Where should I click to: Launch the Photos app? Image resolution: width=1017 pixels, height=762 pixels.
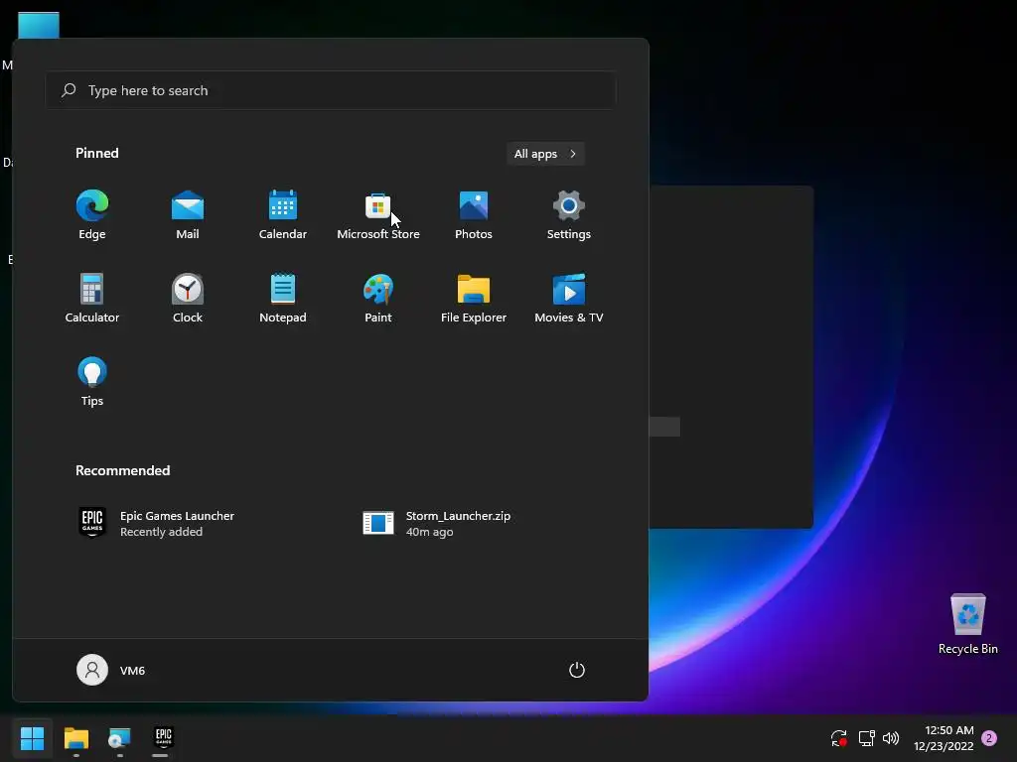coord(474,215)
